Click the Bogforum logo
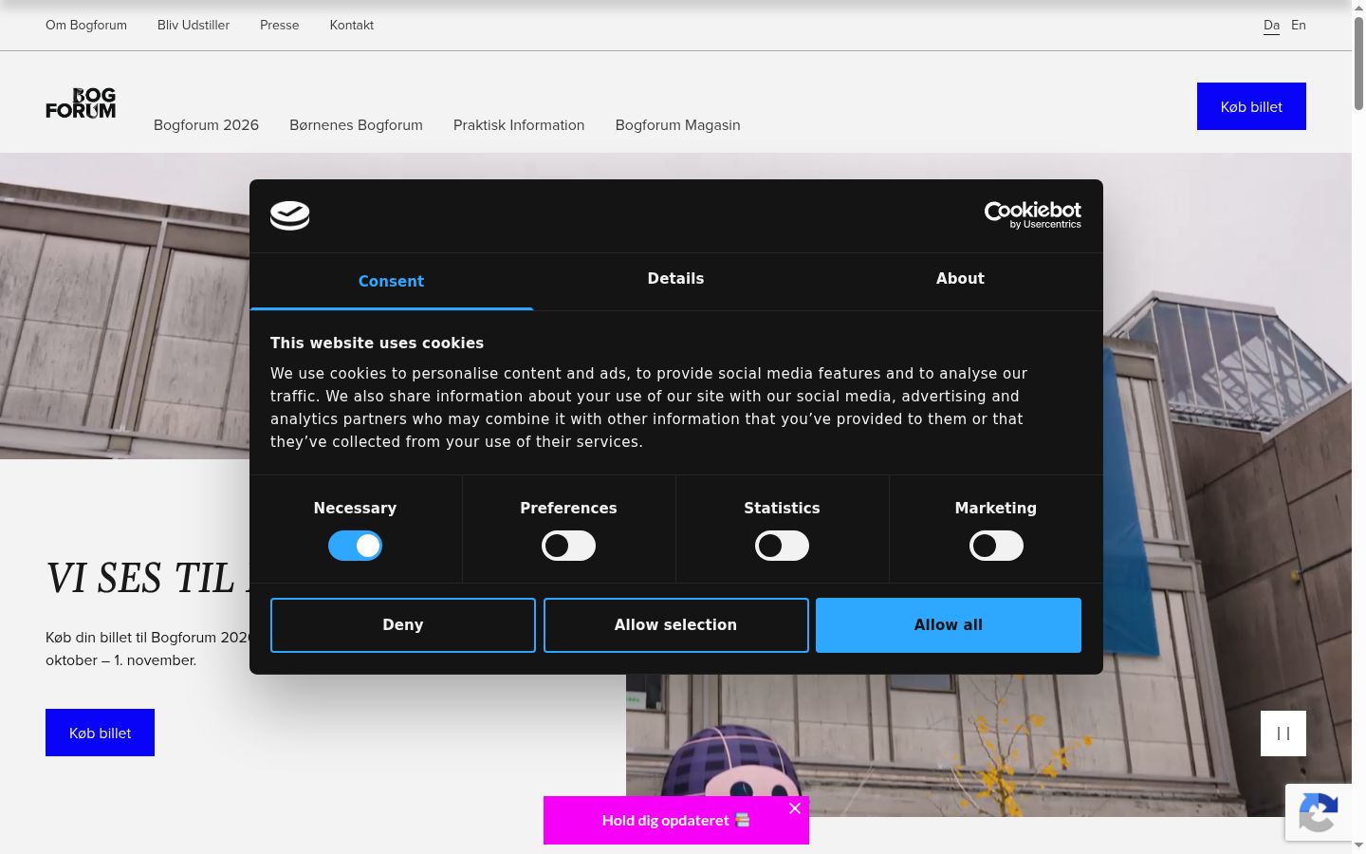Image resolution: width=1366 pixels, height=854 pixels. point(81,103)
